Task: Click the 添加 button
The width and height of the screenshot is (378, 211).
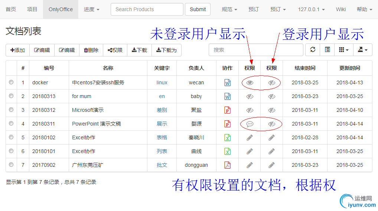Action: point(17,50)
